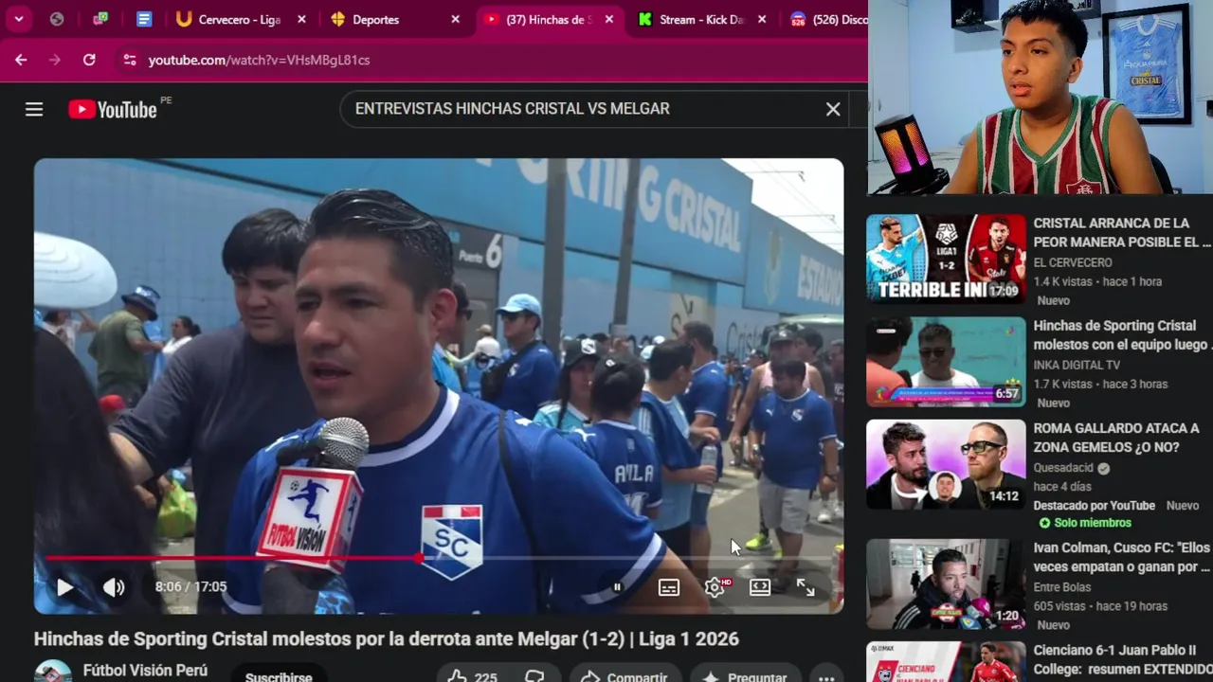Select the Hinchas de YouTube tab
This screenshot has width=1213, height=682.
pos(548,19)
